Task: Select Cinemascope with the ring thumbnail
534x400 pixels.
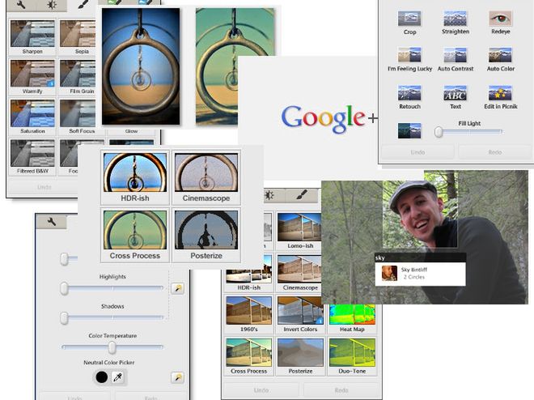Action: tap(206, 177)
